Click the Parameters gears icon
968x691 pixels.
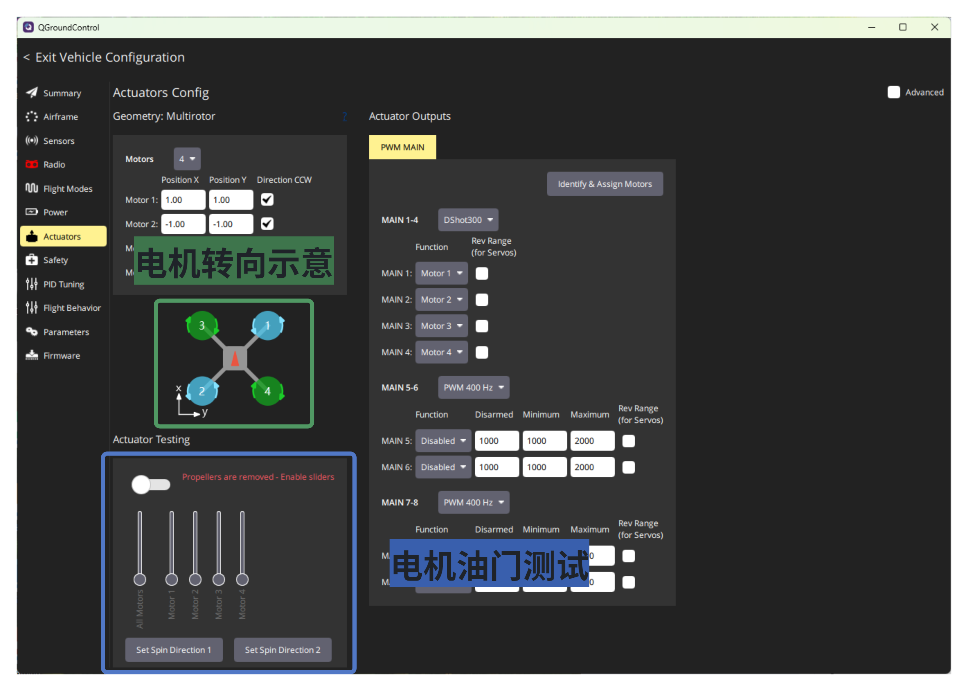(x=32, y=331)
